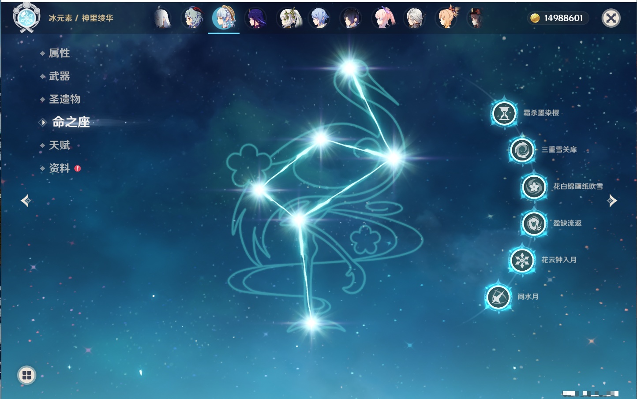The width and height of the screenshot is (637, 399).
Task: Open the 花云钟入月 constellation snowflake icon
Action: point(522,260)
